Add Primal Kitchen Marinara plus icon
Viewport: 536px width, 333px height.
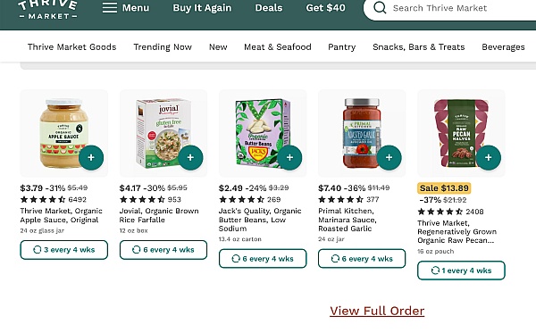click(x=389, y=157)
